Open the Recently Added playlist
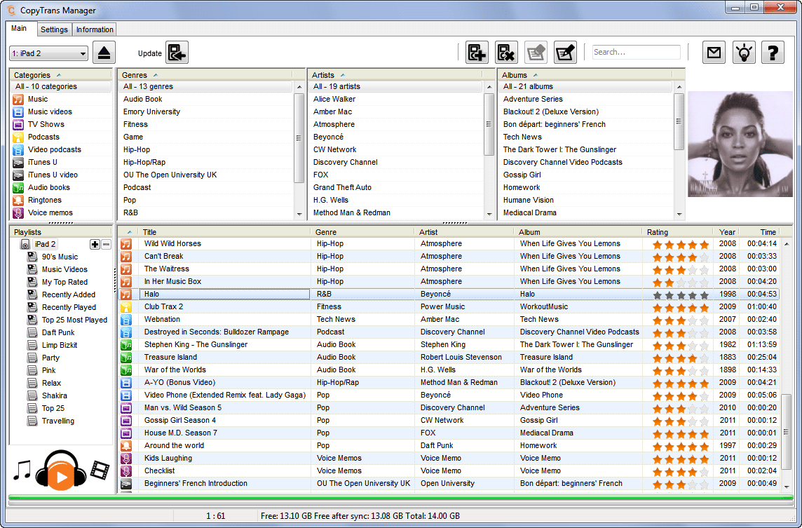 point(69,295)
